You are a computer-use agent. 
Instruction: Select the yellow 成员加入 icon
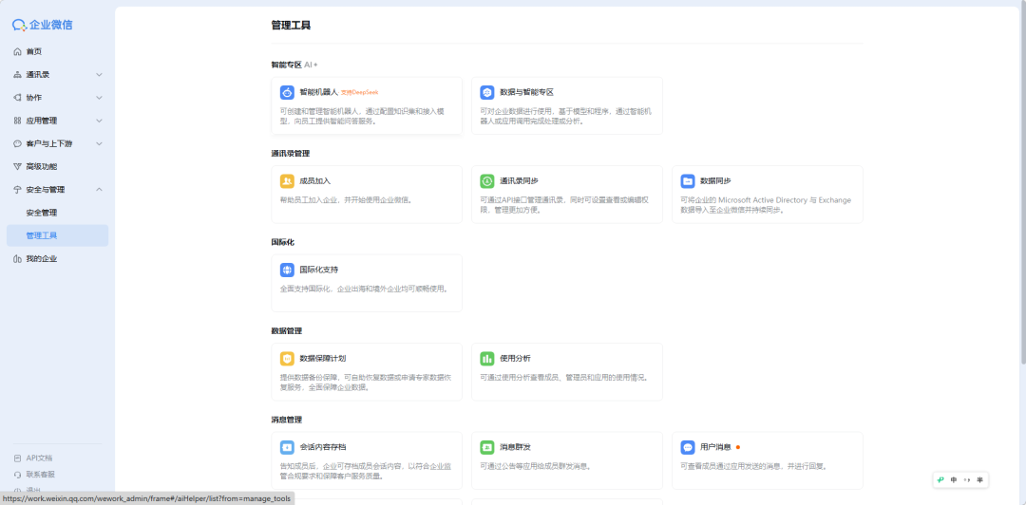point(287,181)
